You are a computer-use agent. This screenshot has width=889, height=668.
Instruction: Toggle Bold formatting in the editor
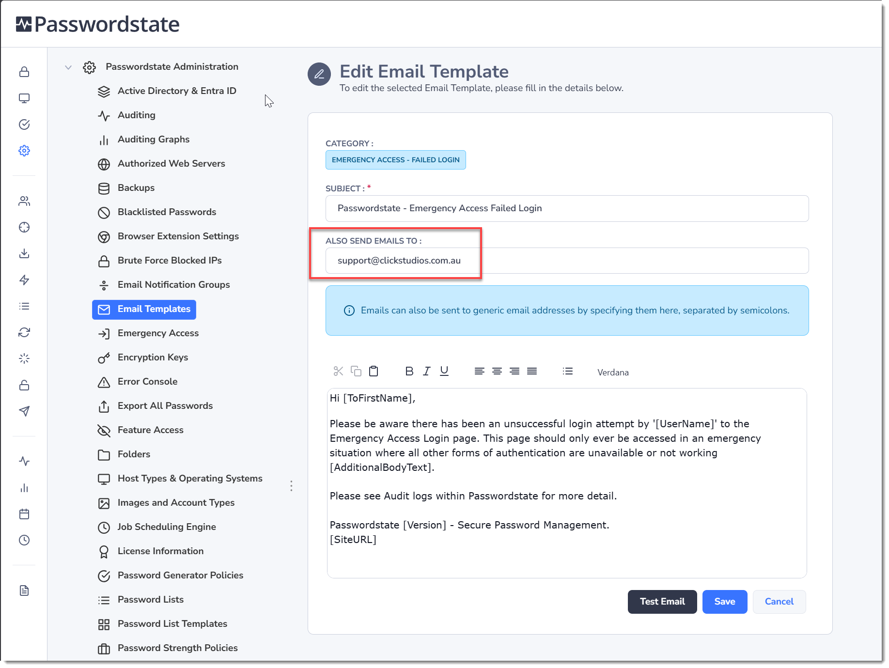click(409, 371)
